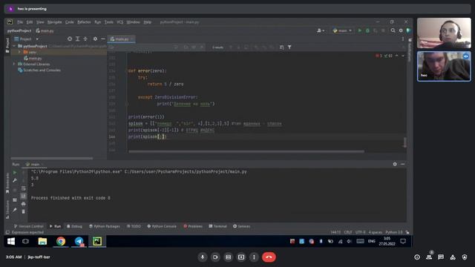Open the Terminal tool window tab
The height and width of the screenshot is (267, 475).
click(217, 226)
